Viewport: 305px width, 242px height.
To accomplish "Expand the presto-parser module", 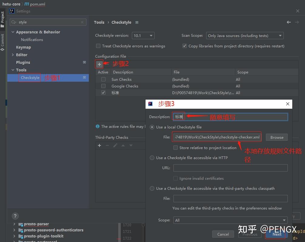I will pos(14,224).
